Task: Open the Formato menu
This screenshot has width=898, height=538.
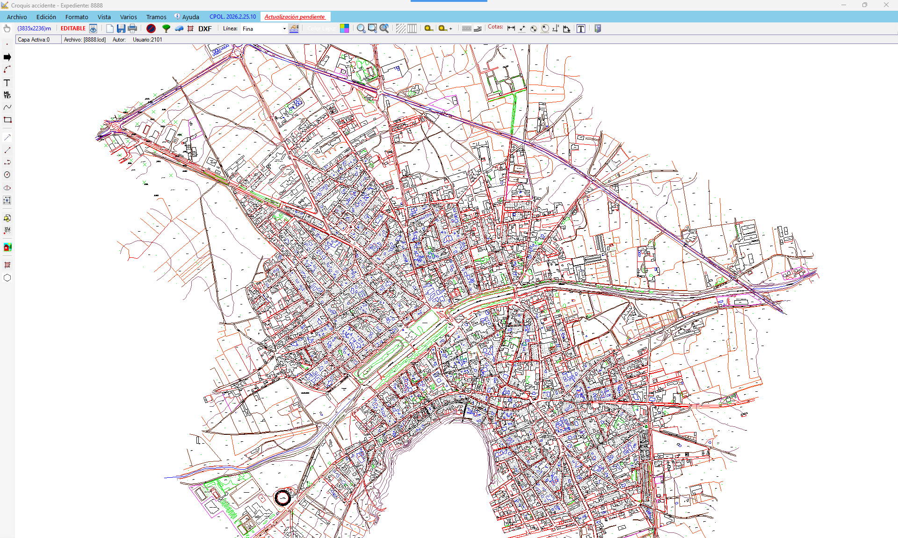Action: [x=77, y=17]
